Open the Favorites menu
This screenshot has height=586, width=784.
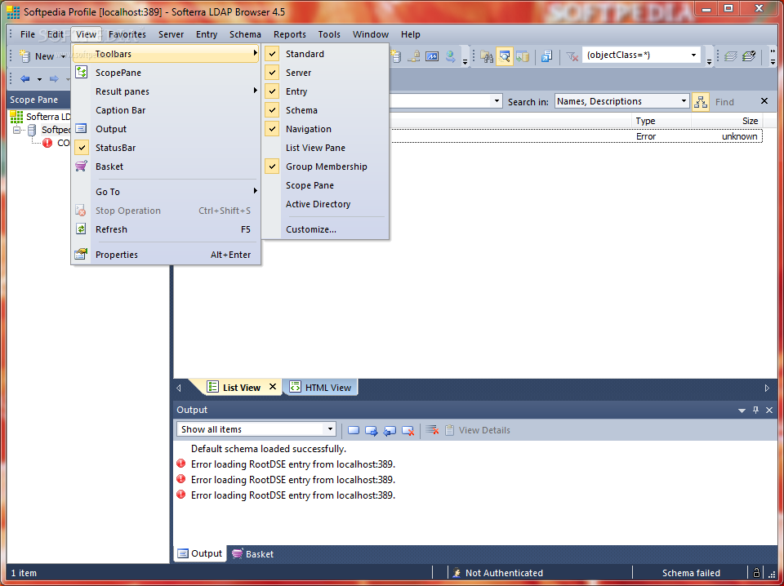click(127, 34)
